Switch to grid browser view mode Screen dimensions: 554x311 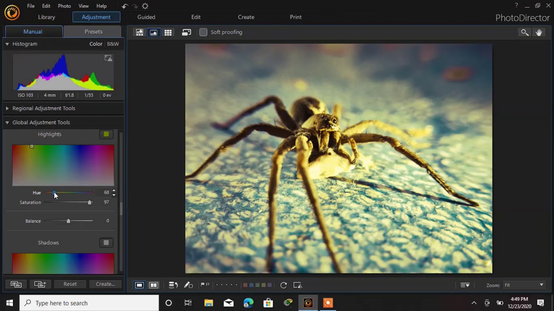point(168,32)
